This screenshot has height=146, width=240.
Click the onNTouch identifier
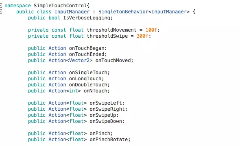click(x=96, y=91)
